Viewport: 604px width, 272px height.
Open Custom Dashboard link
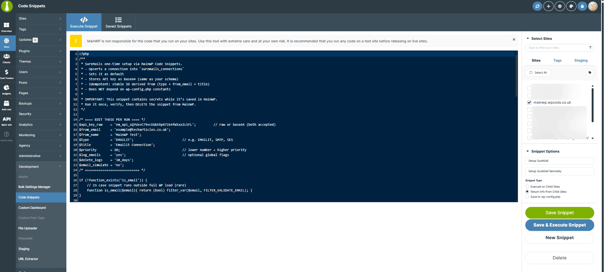click(x=32, y=208)
